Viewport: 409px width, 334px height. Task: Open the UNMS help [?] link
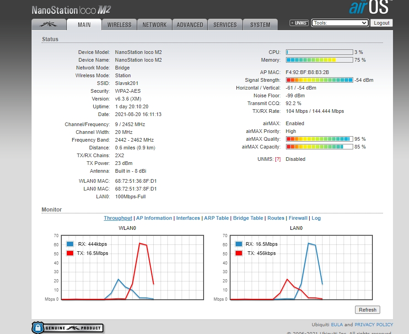point(278,159)
